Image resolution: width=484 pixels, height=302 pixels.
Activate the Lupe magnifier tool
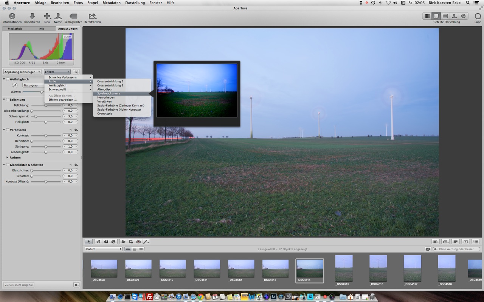(478, 16)
